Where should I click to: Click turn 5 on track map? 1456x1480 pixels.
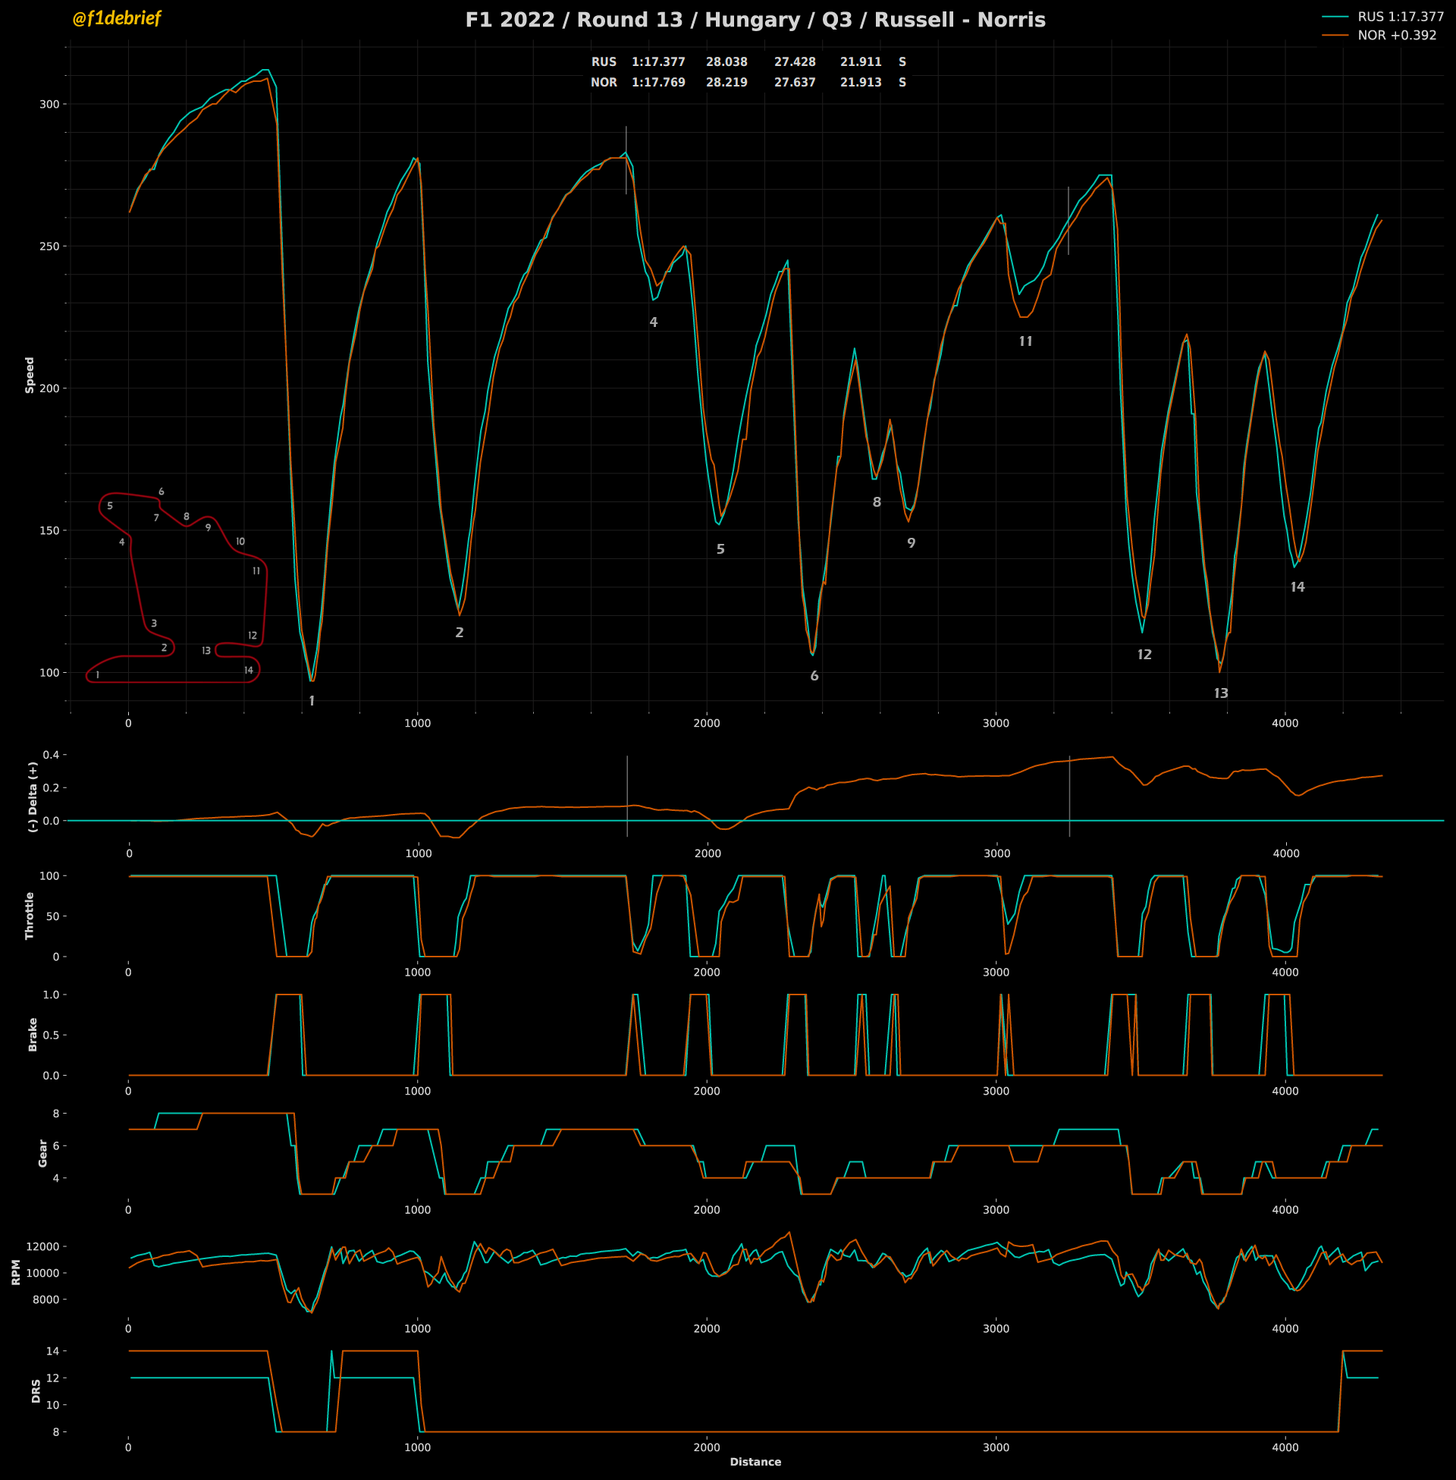coord(110,505)
